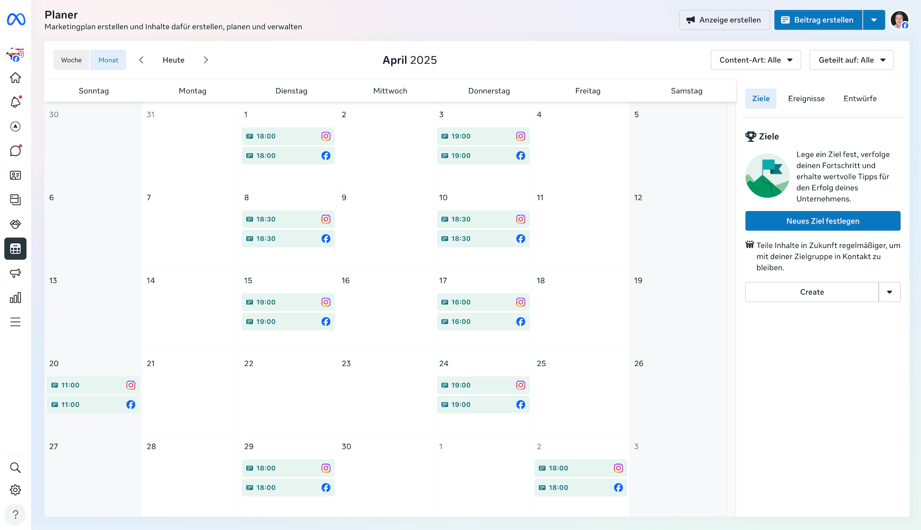Open Content-Art: Alle dropdown
The height and width of the screenshot is (530, 921).
(756, 60)
